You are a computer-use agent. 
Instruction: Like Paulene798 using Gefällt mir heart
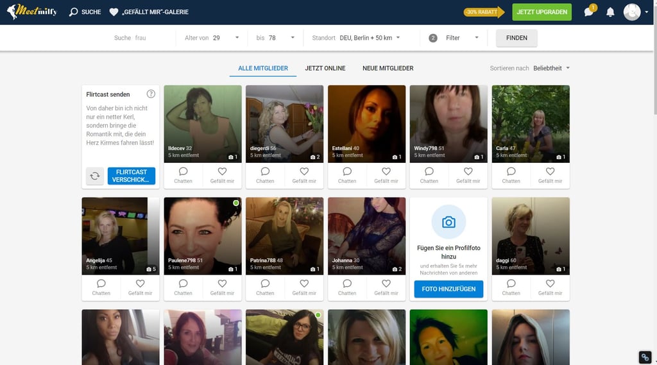pos(222,284)
